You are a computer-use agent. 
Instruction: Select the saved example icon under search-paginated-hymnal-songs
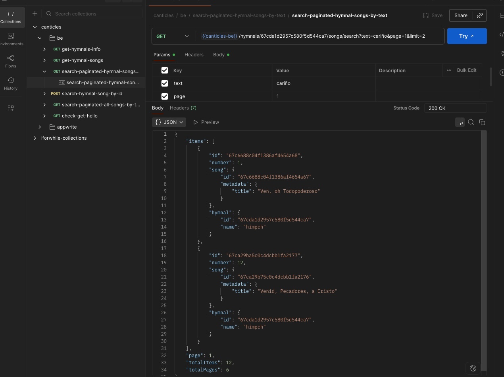[x=62, y=83]
